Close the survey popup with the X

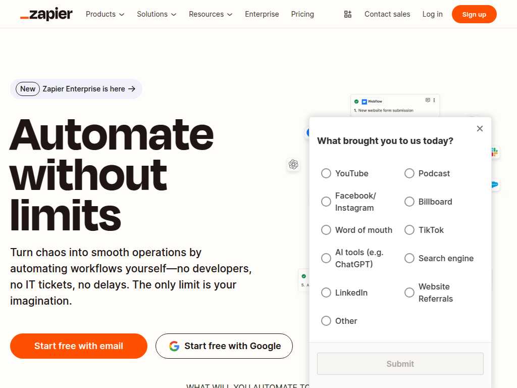pos(480,129)
